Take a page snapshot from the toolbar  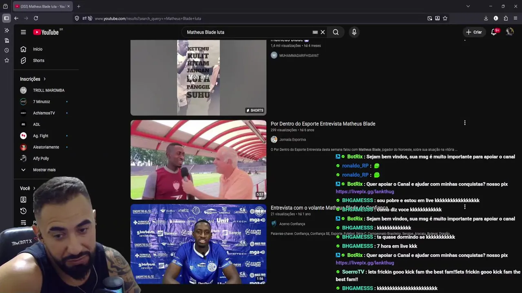[429, 18]
